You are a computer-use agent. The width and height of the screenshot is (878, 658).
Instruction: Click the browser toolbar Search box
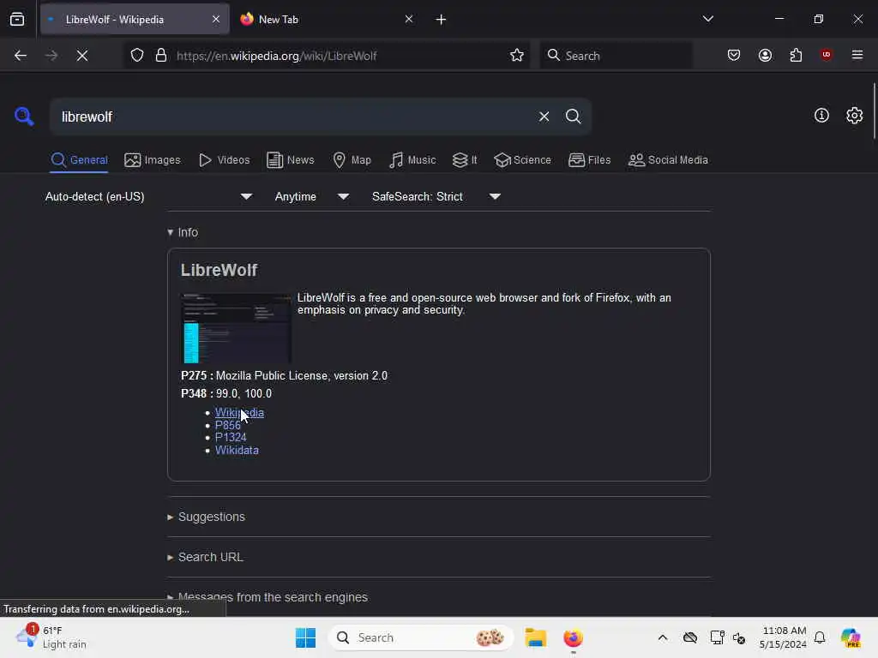(x=616, y=56)
